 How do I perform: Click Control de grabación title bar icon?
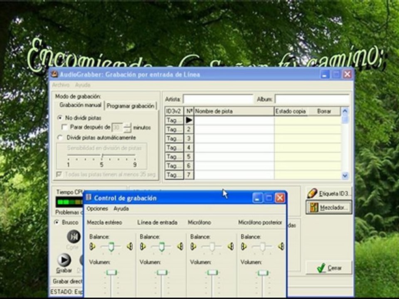click(88, 198)
